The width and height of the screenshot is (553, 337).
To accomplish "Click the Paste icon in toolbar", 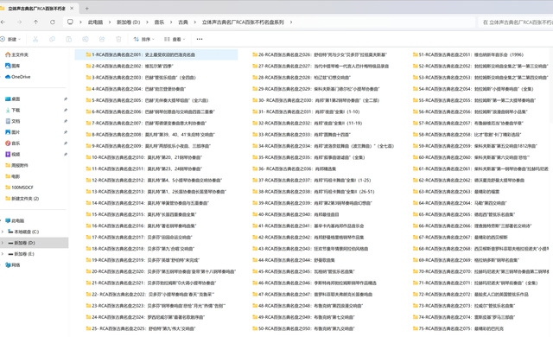I will (x=69, y=39).
